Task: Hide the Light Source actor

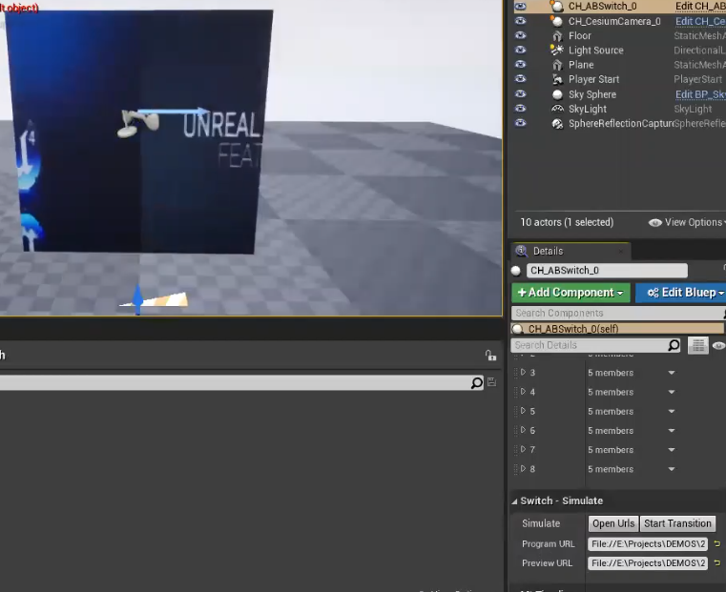Action: (521, 50)
